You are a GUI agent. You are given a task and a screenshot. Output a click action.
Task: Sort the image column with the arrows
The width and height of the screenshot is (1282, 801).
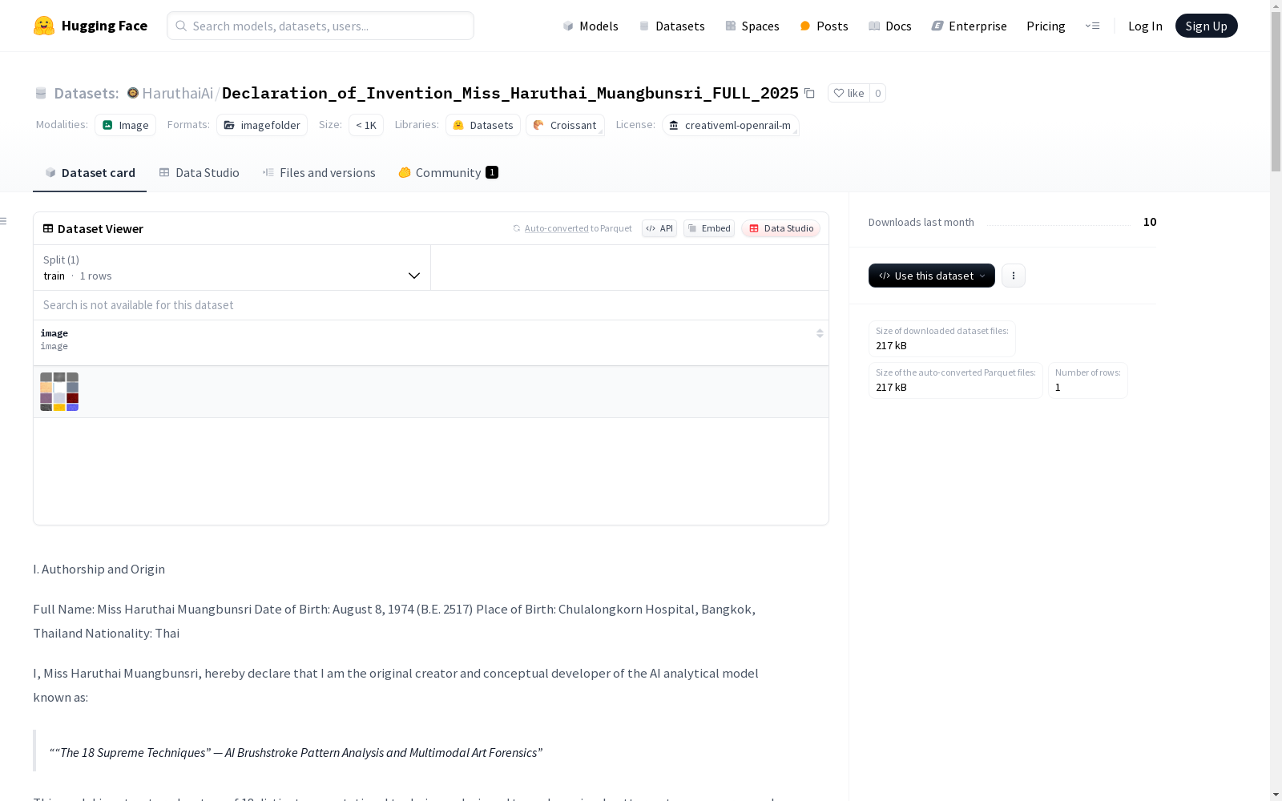[820, 333]
